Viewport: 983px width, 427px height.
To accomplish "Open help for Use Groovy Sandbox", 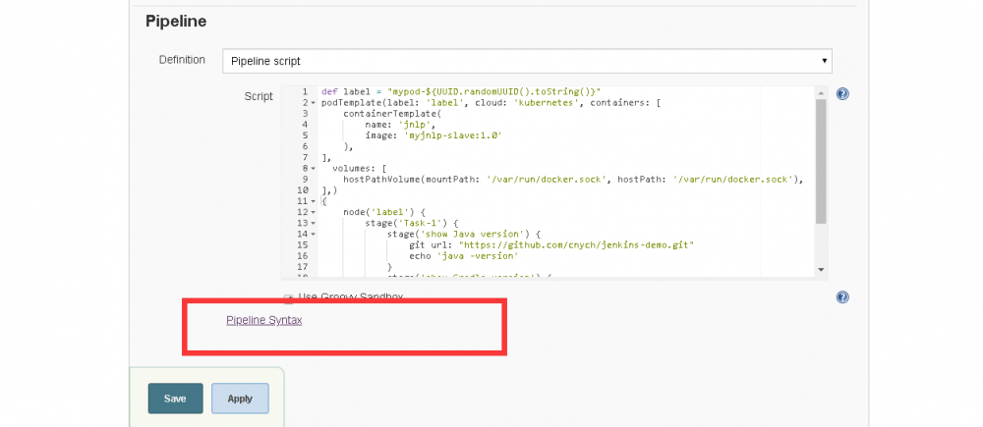I will coord(842,297).
